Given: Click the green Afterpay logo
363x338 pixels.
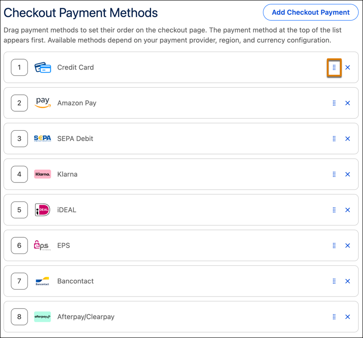Looking at the screenshot, I should pyautogui.click(x=43, y=317).
